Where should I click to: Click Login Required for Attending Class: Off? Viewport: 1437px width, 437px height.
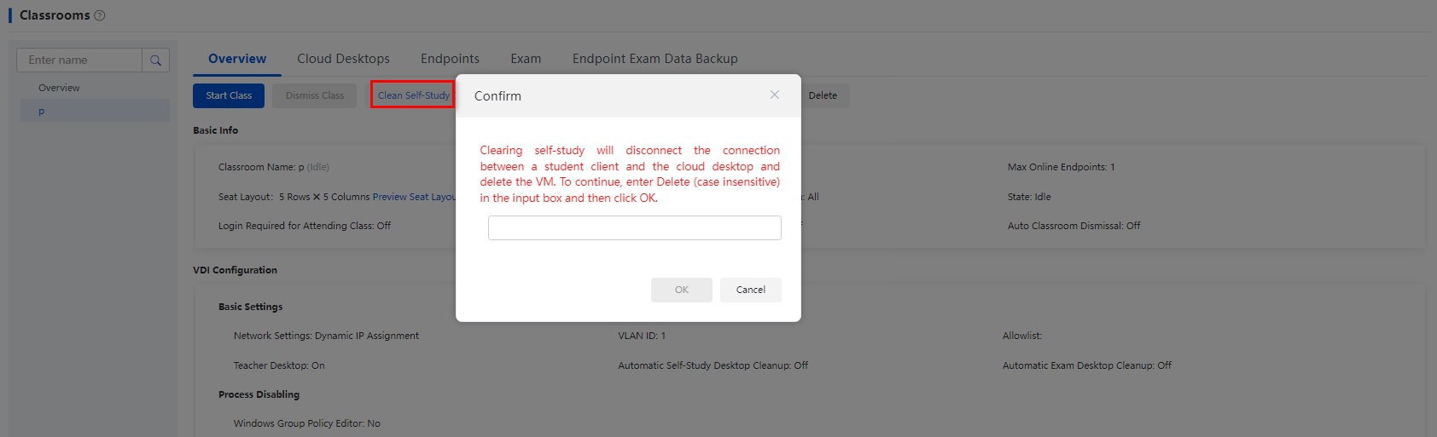[x=305, y=226]
